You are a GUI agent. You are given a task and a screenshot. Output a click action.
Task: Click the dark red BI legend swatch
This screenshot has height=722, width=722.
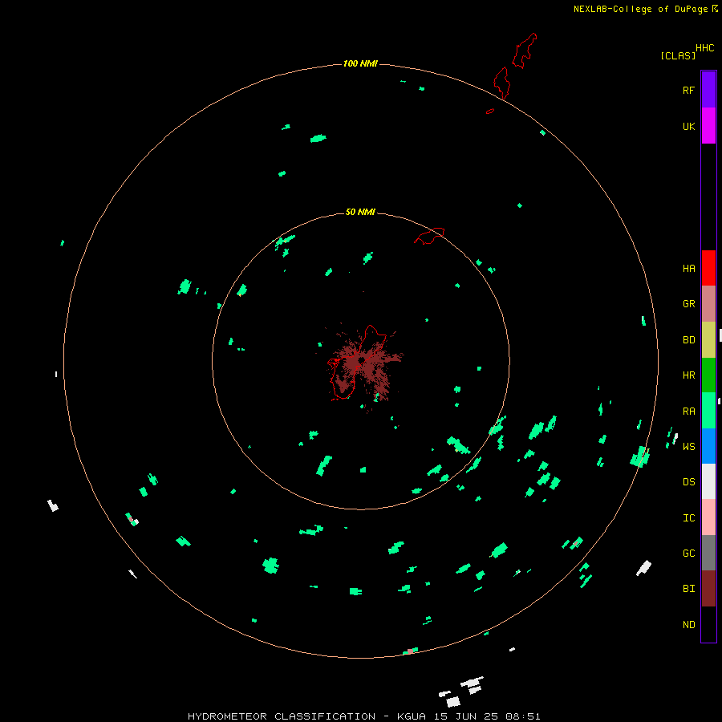click(x=708, y=589)
